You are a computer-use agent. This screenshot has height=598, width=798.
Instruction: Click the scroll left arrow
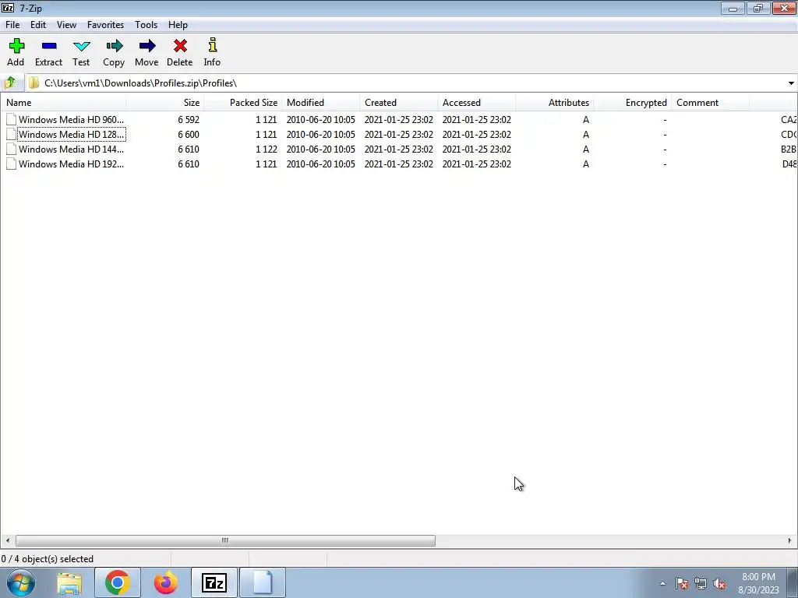point(7,540)
